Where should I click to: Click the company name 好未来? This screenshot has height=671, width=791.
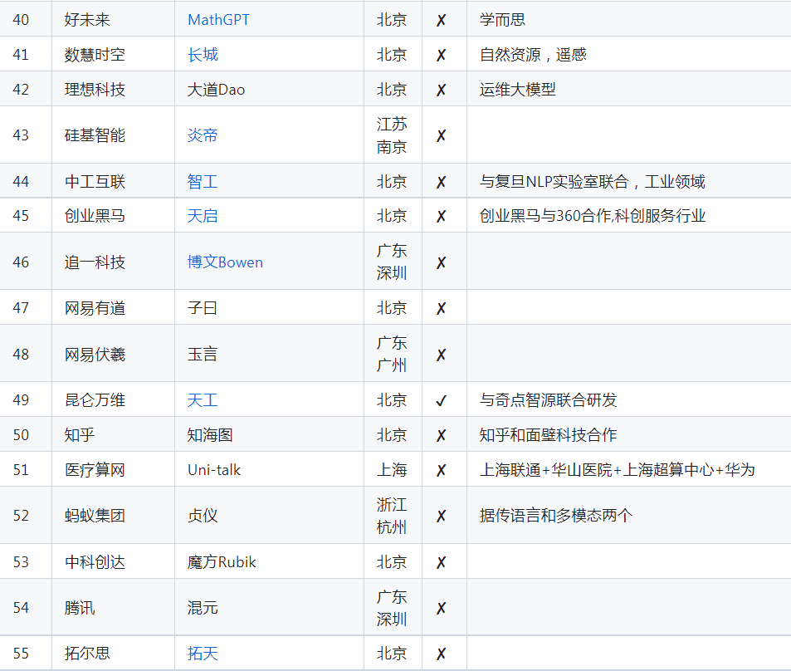tap(87, 20)
